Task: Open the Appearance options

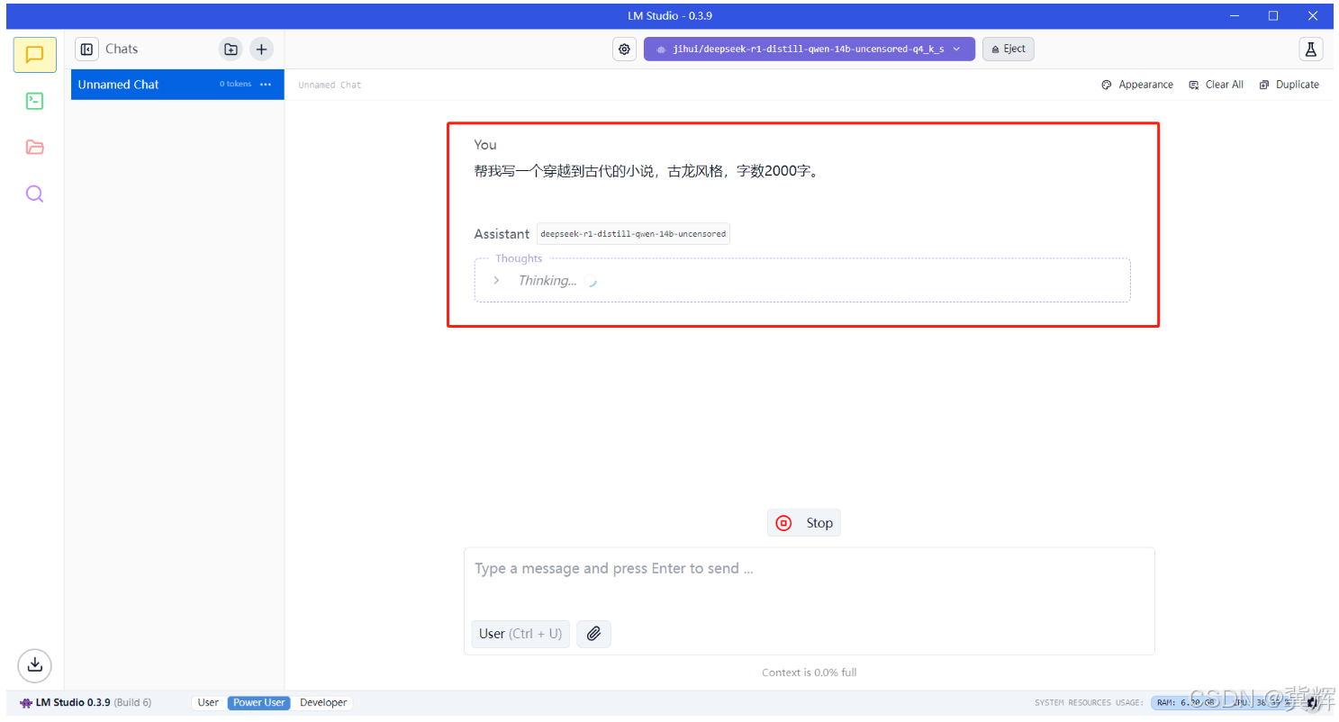Action: [1137, 85]
